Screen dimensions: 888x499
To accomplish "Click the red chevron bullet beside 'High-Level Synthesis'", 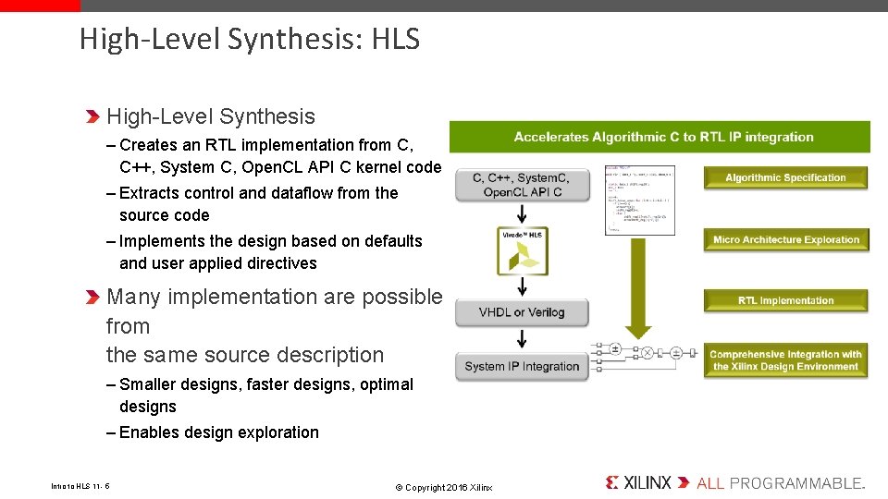I will pyautogui.click(x=92, y=116).
